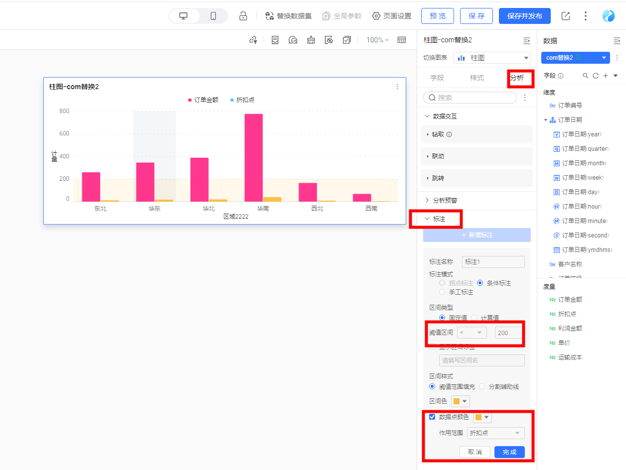Click the 保存并发布 button
The image size is (626, 470).
[524, 16]
